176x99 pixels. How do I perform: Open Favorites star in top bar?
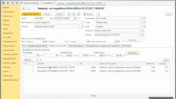[x=8, y=3]
